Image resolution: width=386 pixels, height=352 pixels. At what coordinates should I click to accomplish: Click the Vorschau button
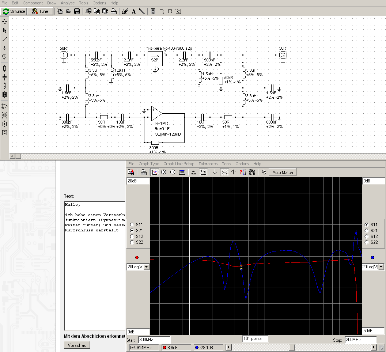[x=77, y=345]
